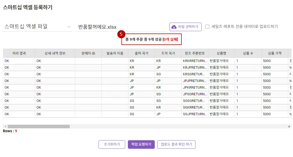
Task: Click the Rows : 9 count text
Action: coord(10,131)
